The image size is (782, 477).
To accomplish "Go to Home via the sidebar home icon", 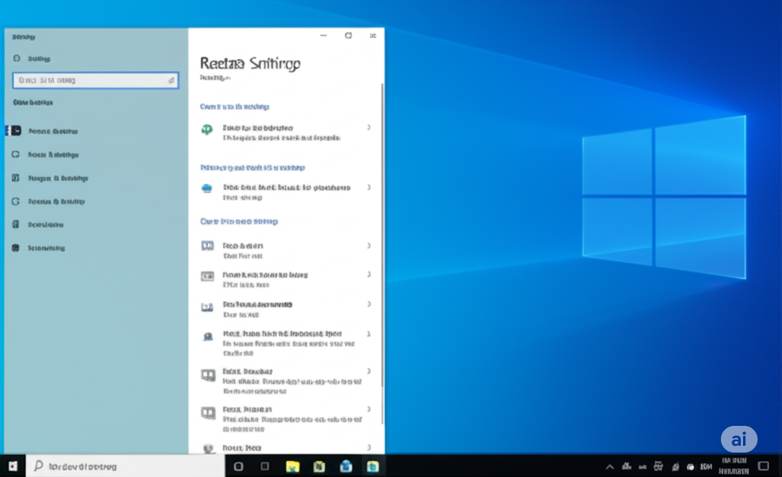I will click(17, 58).
